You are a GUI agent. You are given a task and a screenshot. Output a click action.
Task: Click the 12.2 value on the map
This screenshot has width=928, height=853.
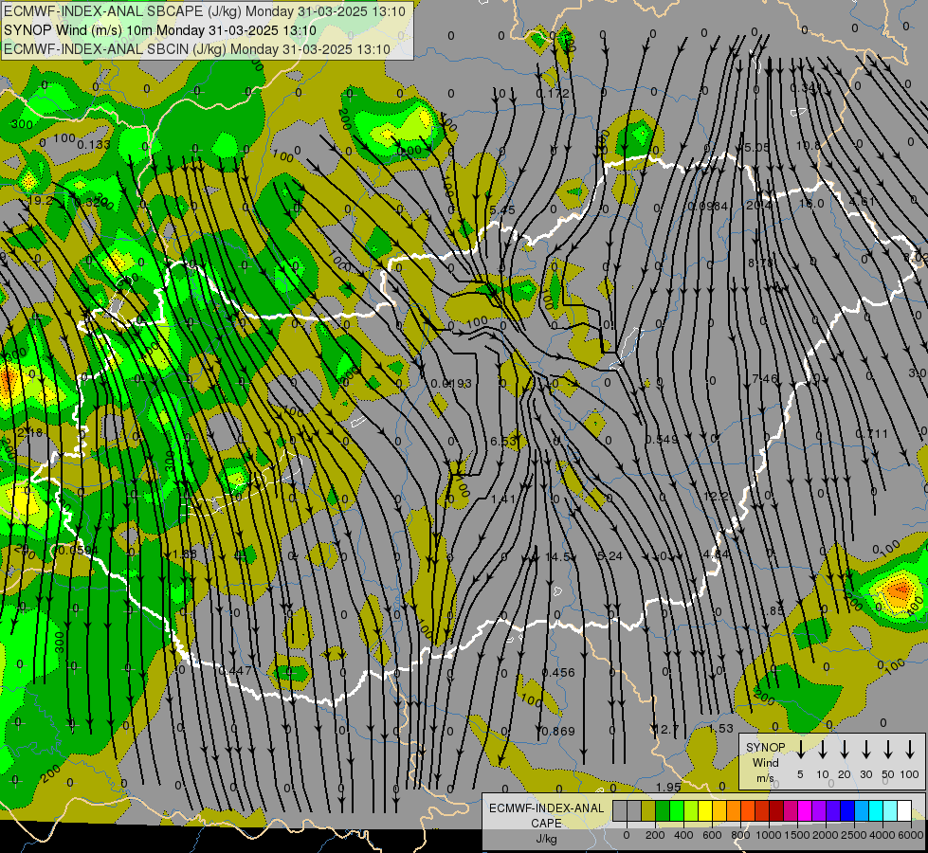tap(716, 496)
